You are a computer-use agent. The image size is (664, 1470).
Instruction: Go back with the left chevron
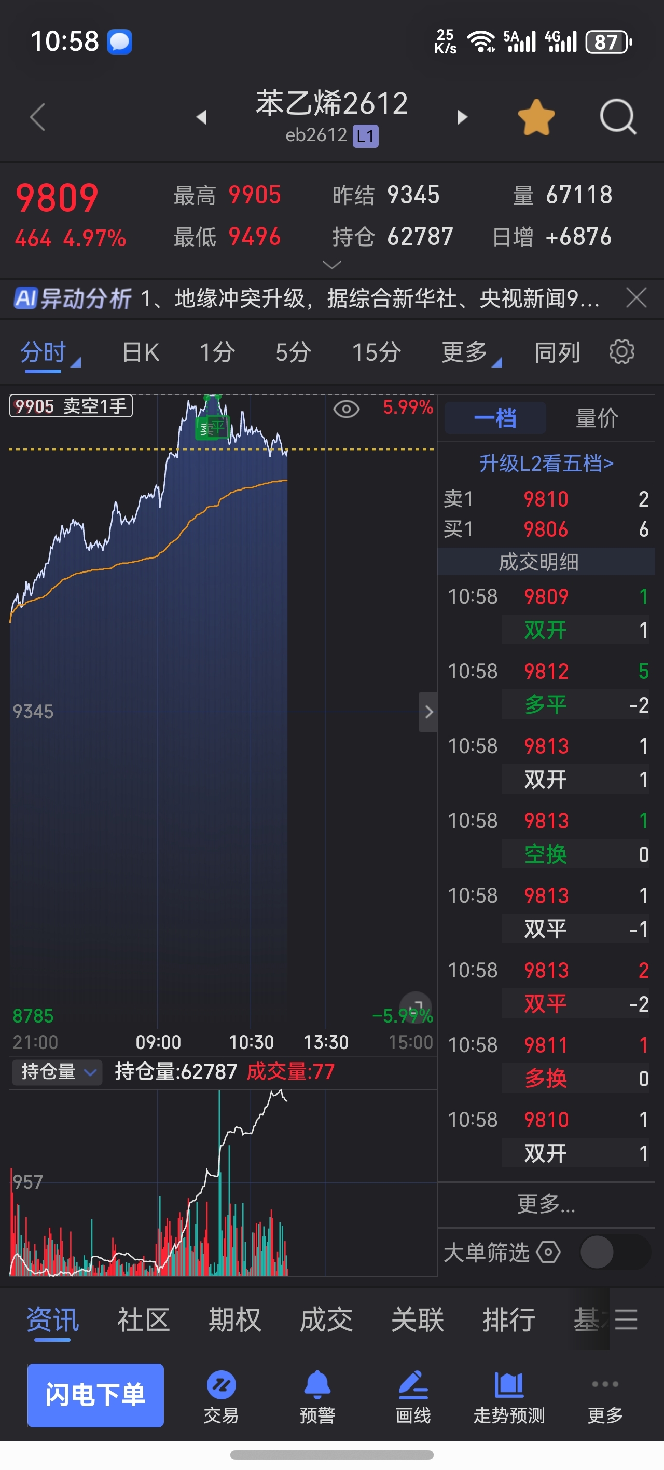38,117
